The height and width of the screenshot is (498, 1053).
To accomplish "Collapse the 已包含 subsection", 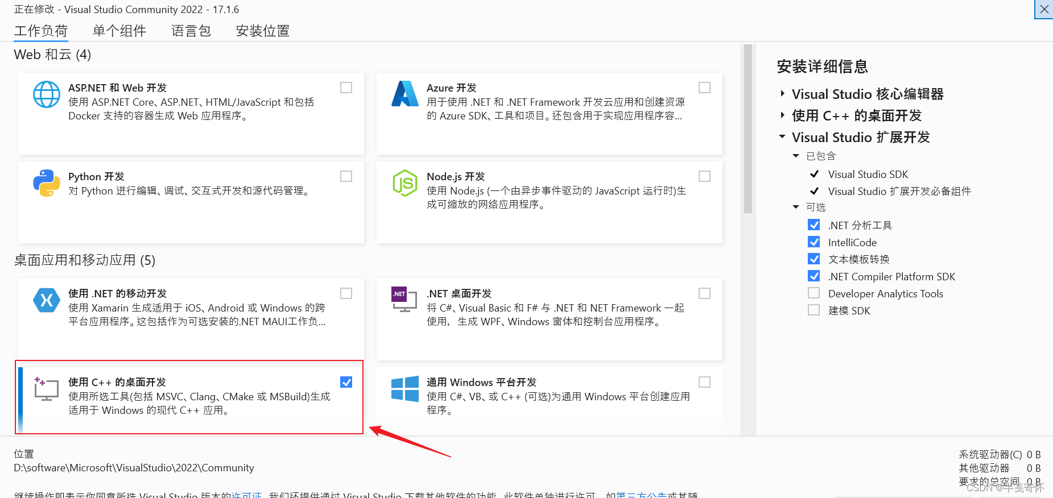I will click(796, 156).
